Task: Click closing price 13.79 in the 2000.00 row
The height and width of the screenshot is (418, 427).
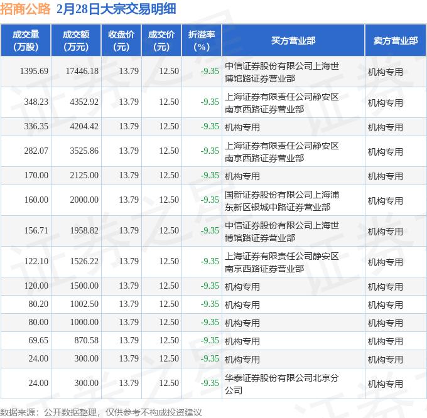Action: 129,200
